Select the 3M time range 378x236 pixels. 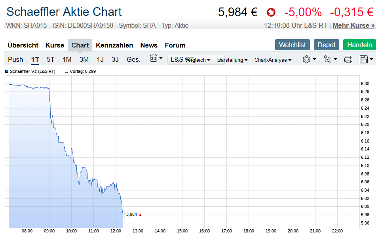(84, 59)
